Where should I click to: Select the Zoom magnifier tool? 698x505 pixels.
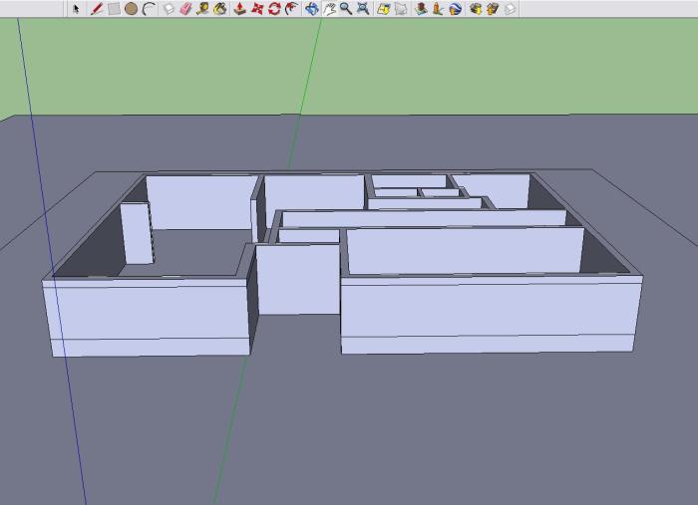click(345, 9)
